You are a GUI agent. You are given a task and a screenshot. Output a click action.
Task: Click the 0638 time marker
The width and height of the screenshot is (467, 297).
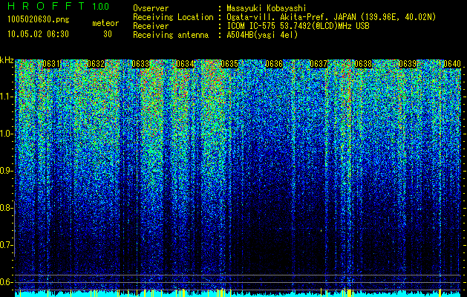[363, 64]
